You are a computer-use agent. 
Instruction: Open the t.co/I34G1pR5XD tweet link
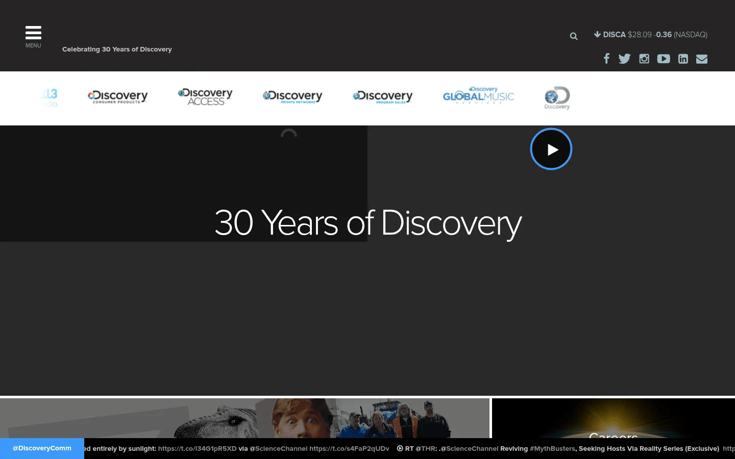point(198,449)
